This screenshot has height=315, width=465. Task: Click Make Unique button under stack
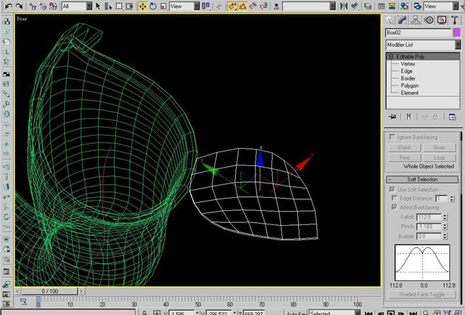pyautogui.click(x=425, y=117)
